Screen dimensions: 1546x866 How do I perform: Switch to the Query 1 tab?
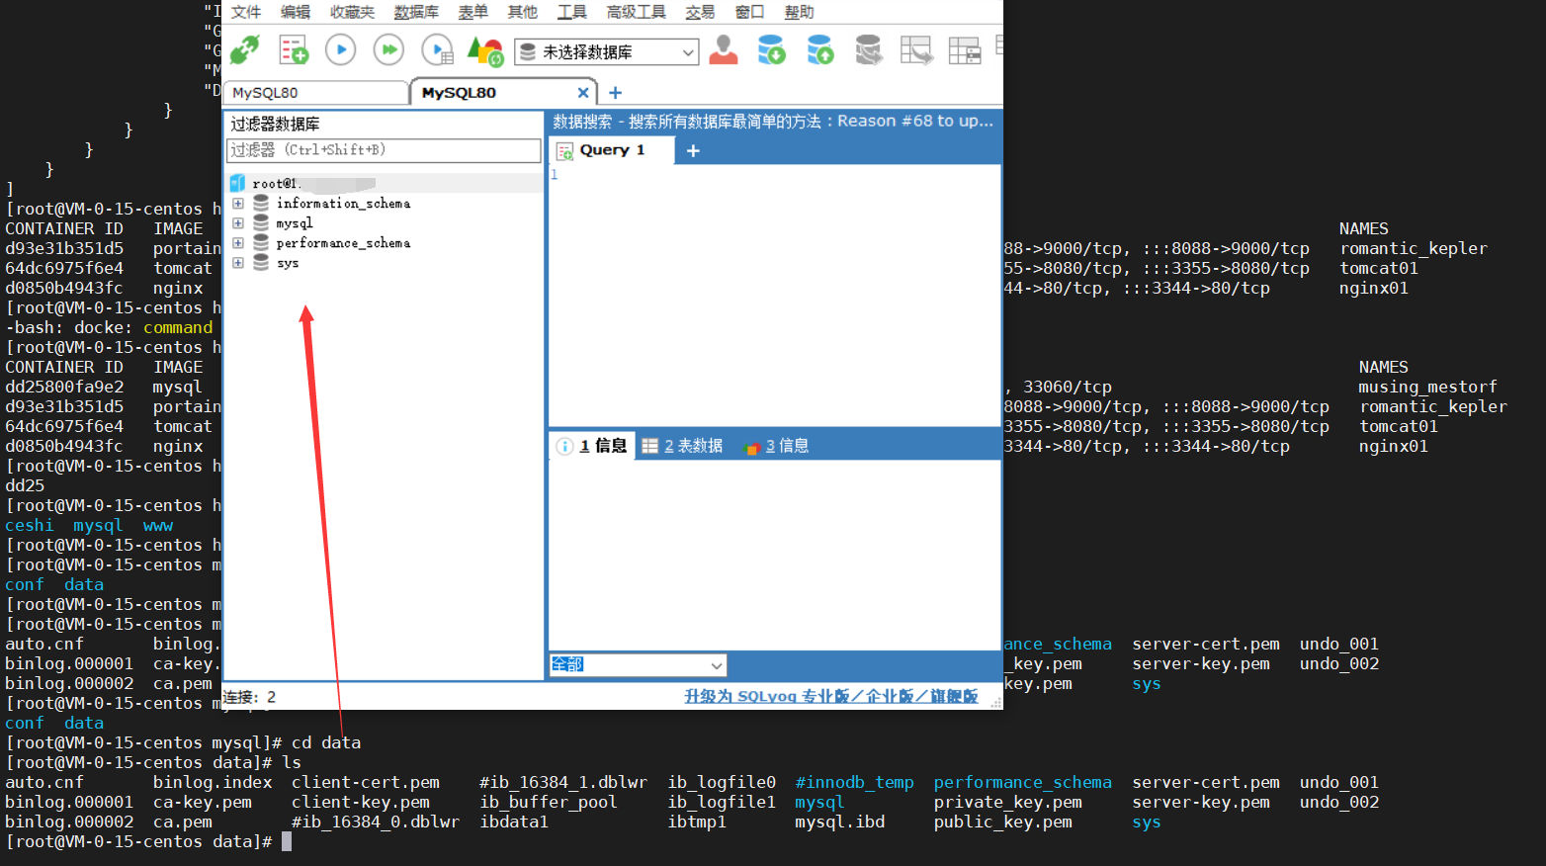pos(611,150)
